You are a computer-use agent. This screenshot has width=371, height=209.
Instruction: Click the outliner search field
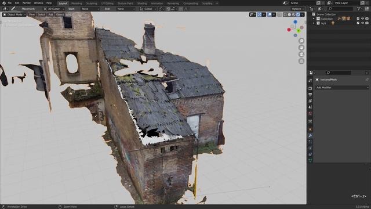pyautogui.click(x=340, y=9)
